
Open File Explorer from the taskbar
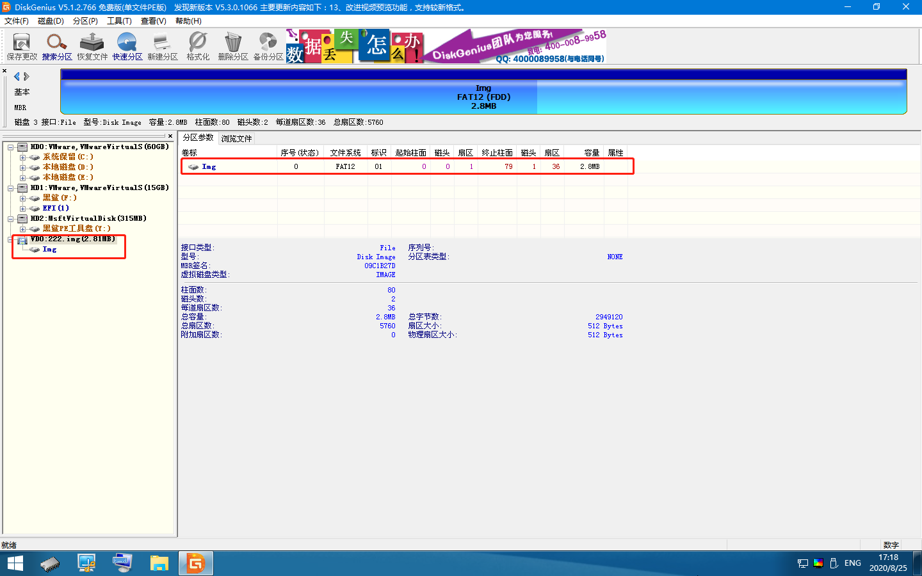[159, 563]
